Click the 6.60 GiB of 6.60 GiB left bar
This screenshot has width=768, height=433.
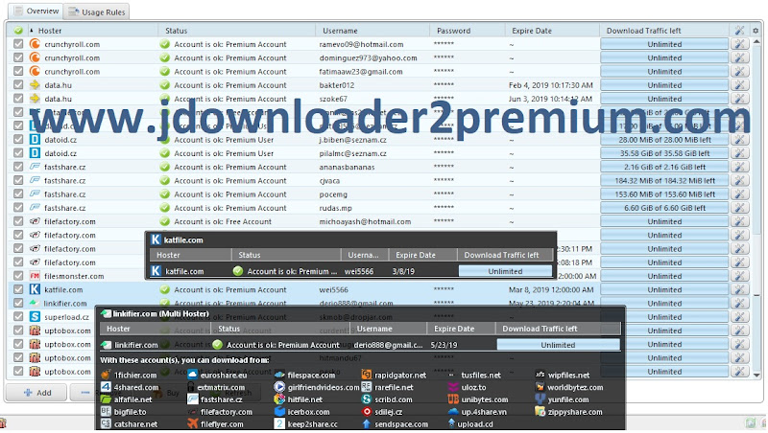664,208
